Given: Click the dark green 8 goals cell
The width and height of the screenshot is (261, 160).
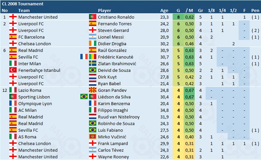Looking at the screenshot, I should (179, 17).
